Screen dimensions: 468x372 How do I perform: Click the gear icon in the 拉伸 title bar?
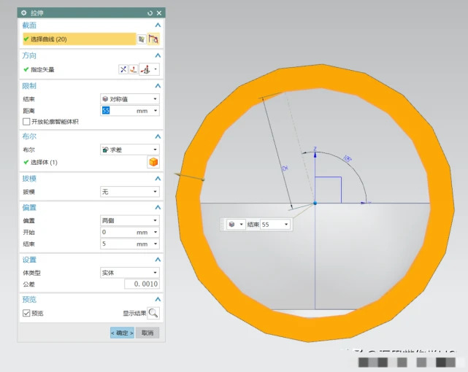(24, 13)
